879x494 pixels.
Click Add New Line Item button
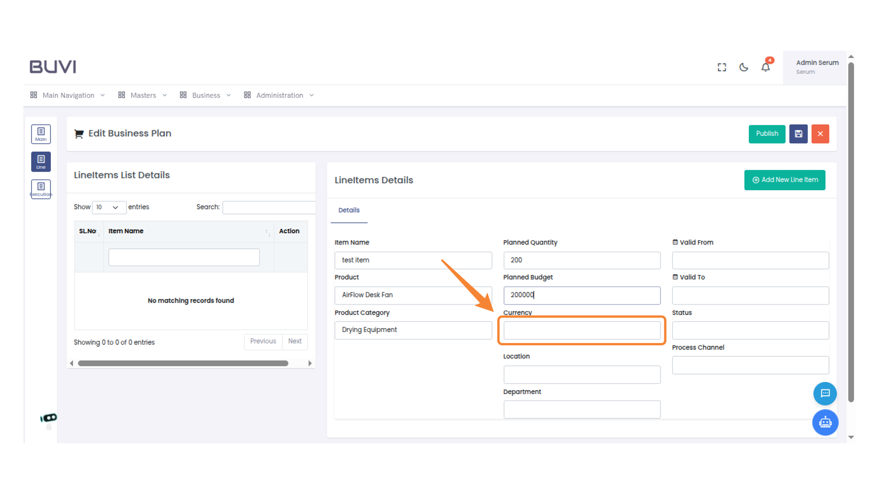(x=785, y=180)
